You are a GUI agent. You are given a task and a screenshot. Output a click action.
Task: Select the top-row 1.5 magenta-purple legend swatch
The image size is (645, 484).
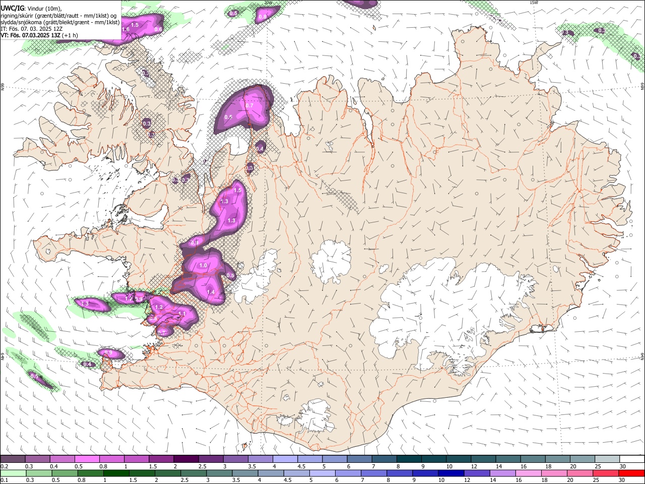click(161, 459)
